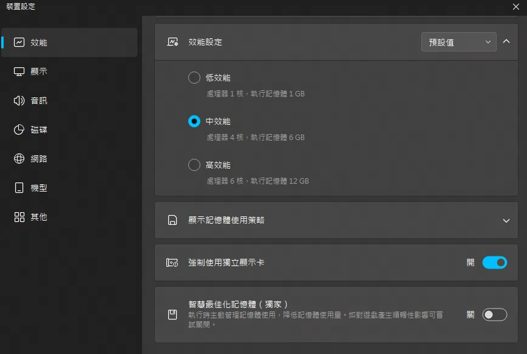The image size is (527, 354).
Task: Select the 低效能 radio option
Action: tap(194, 78)
